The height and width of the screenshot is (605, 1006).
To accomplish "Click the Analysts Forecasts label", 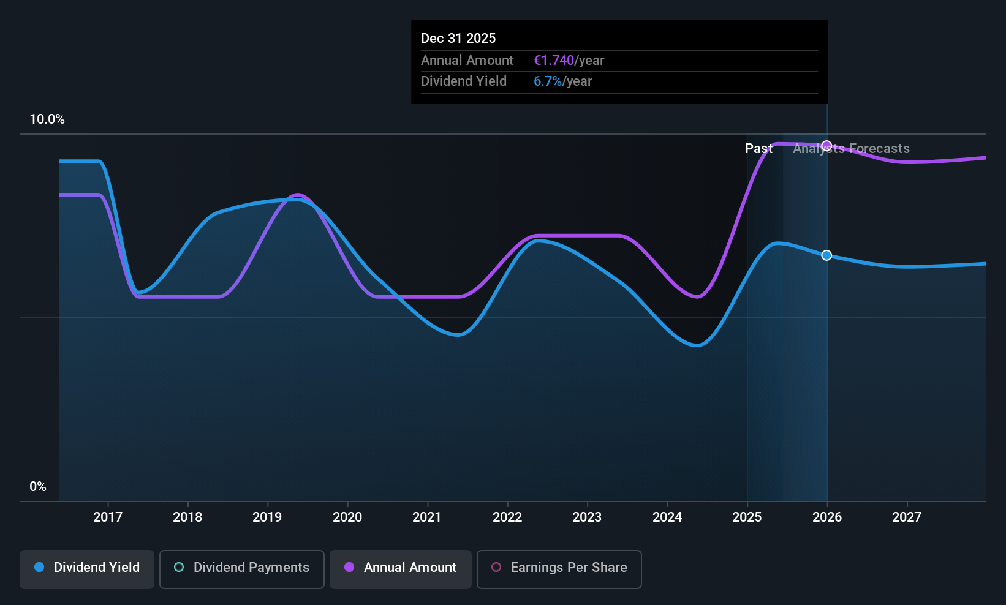I will [x=851, y=149].
